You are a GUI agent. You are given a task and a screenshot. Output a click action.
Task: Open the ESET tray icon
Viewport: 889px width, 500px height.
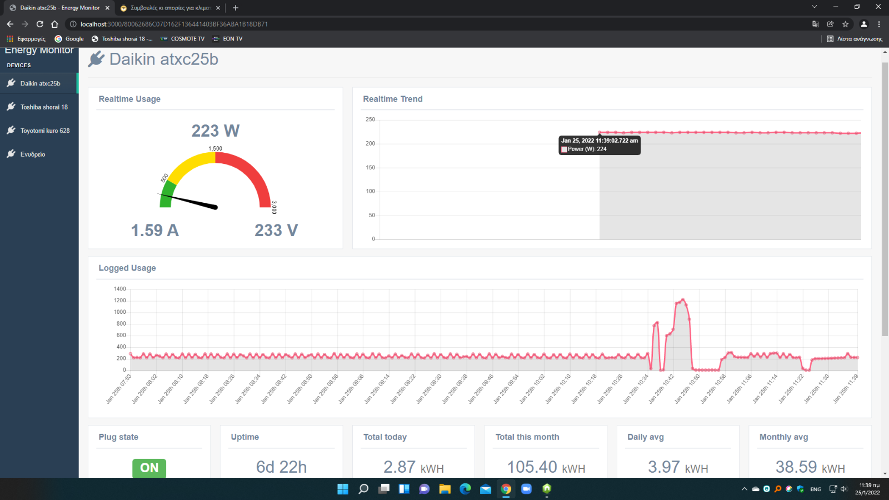pyautogui.click(x=767, y=489)
